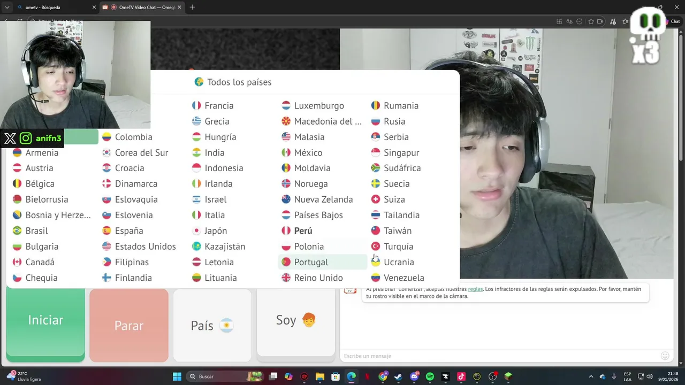Choose Grecia from the country list
Image resolution: width=685 pixels, height=385 pixels.
click(x=211, y=121)
